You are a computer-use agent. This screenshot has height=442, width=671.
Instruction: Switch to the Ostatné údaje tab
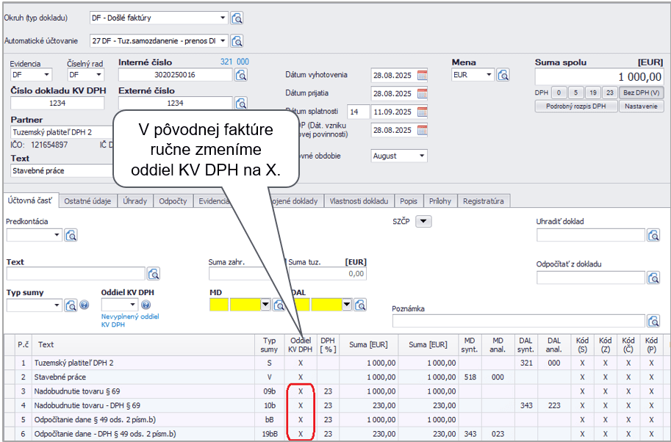click(x=89, y=201)
